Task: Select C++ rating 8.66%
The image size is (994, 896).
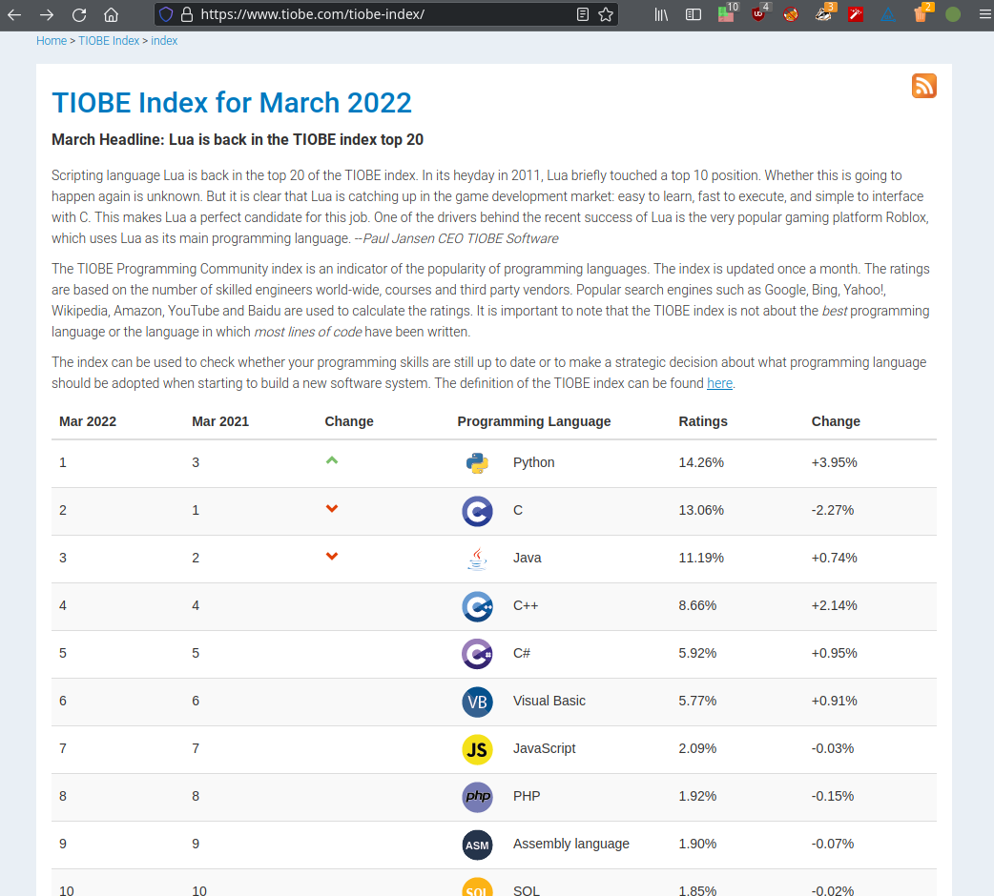Action: pyautogui.click(x=697, y=605)
